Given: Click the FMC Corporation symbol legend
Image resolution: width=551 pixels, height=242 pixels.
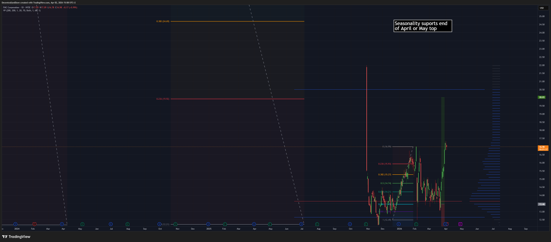Looking at the screenshot, I should pyautogui.click(x=17, y=7).
